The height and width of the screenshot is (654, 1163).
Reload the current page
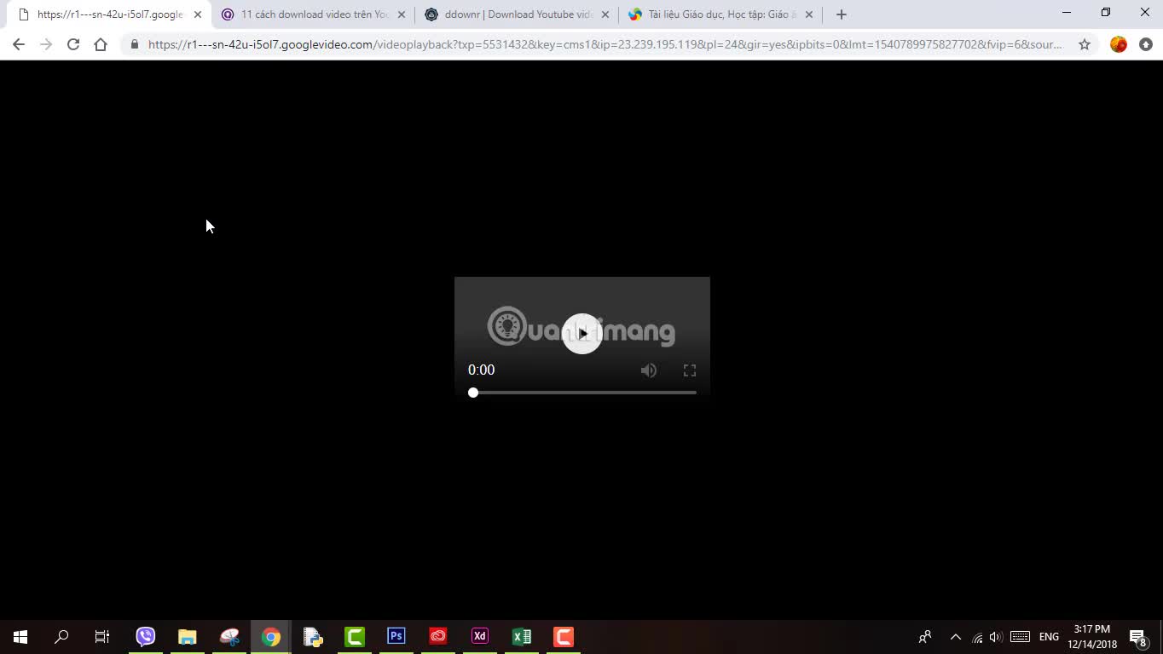[x=73, y=44]
